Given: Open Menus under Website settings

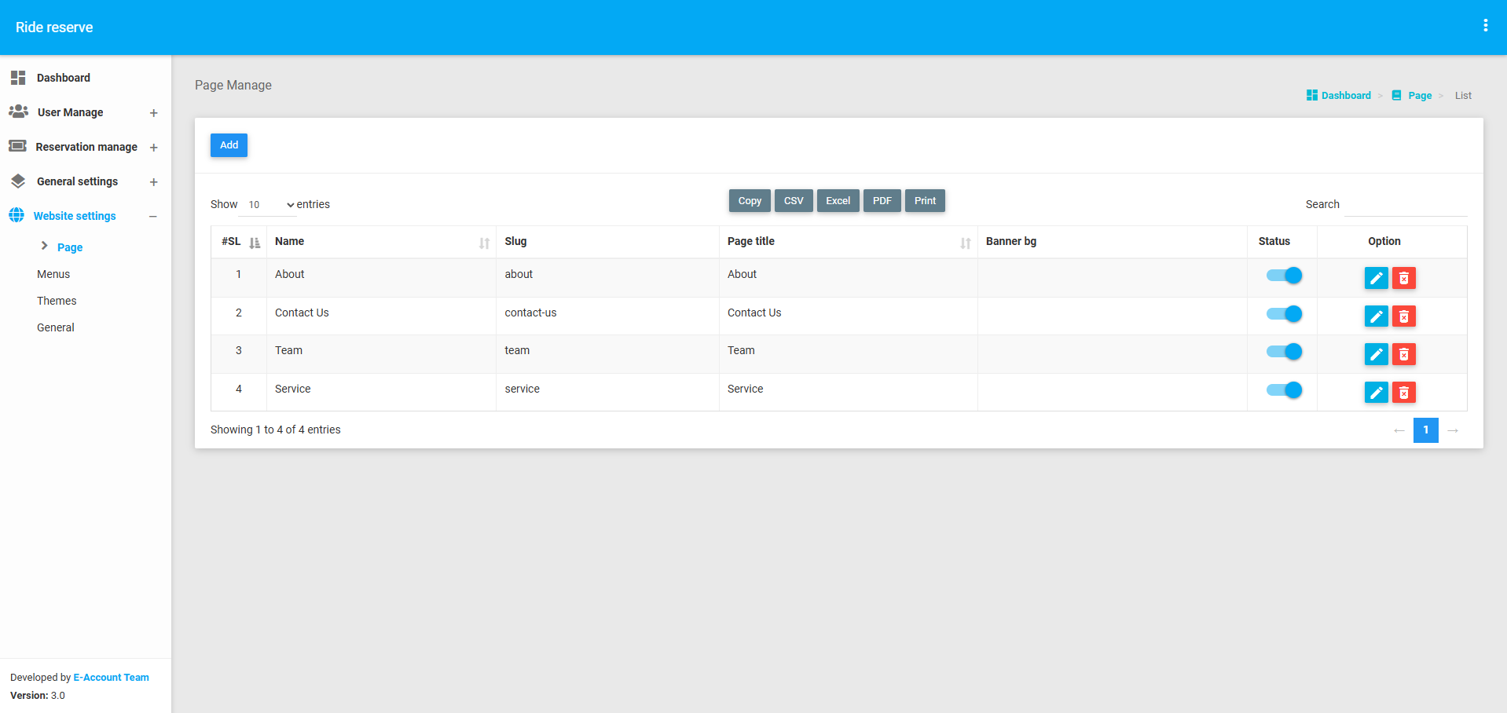Looking at the screenshot, I should click(53, 274).
